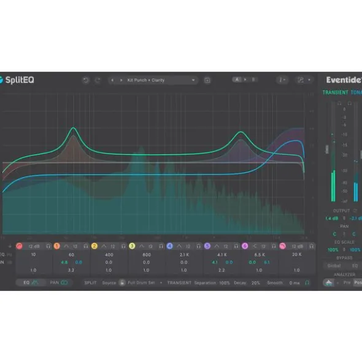This screenshot has width=362, height=362.
Task: Enable the pink high-cut band on the far right
Action: 282,246
